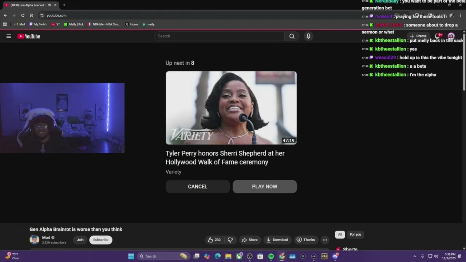Focus the YouTube search field
This screenshot has height=262, width=466.
(219, 36)
